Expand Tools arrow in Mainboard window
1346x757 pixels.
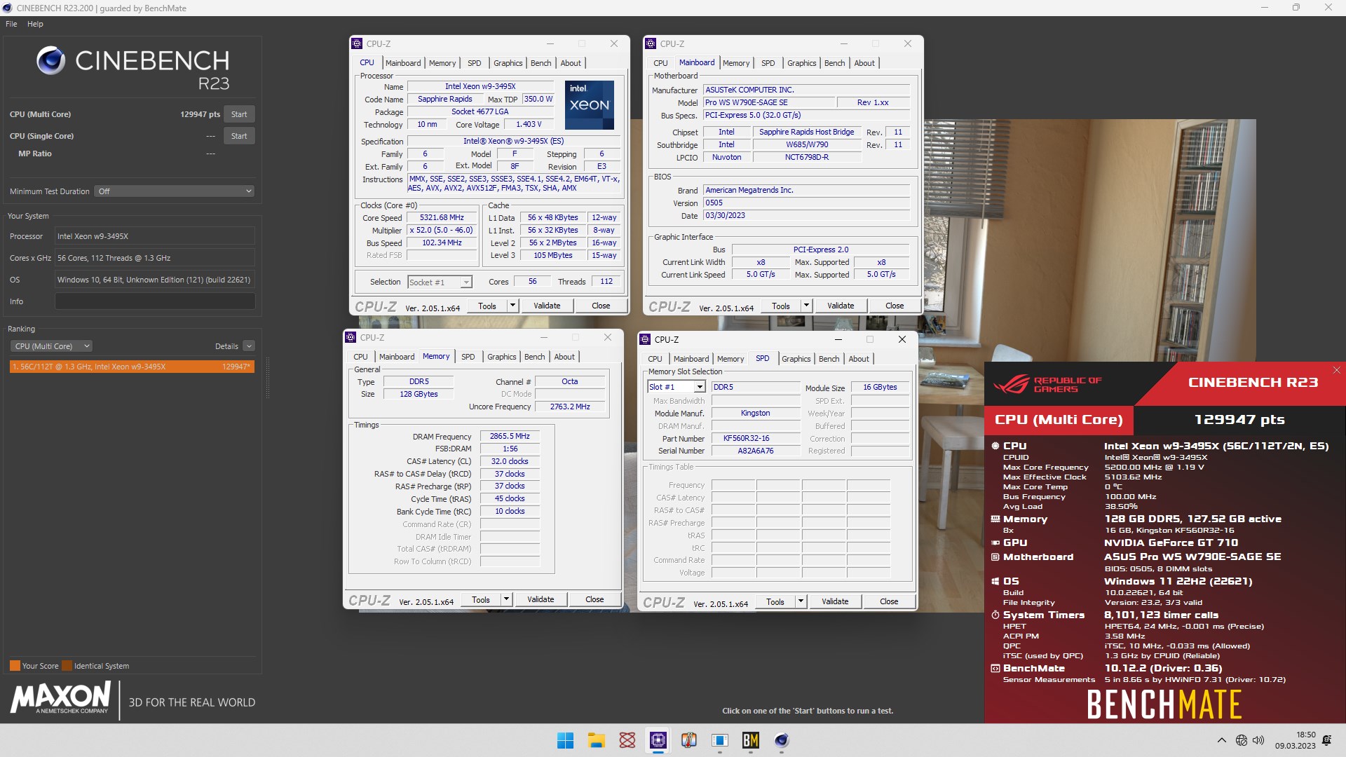(x=806, y=306)
